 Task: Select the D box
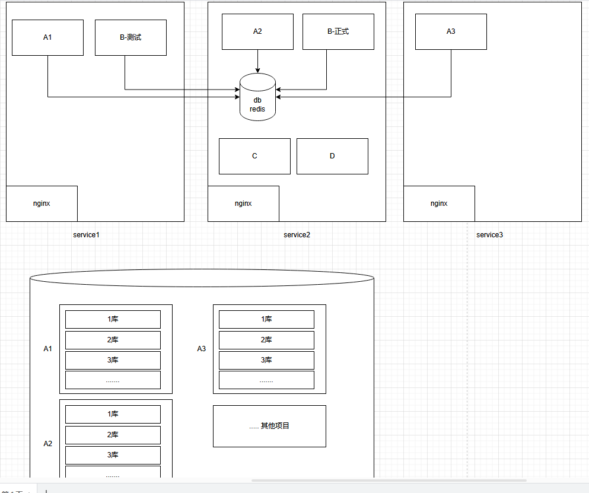coord(332,156)
